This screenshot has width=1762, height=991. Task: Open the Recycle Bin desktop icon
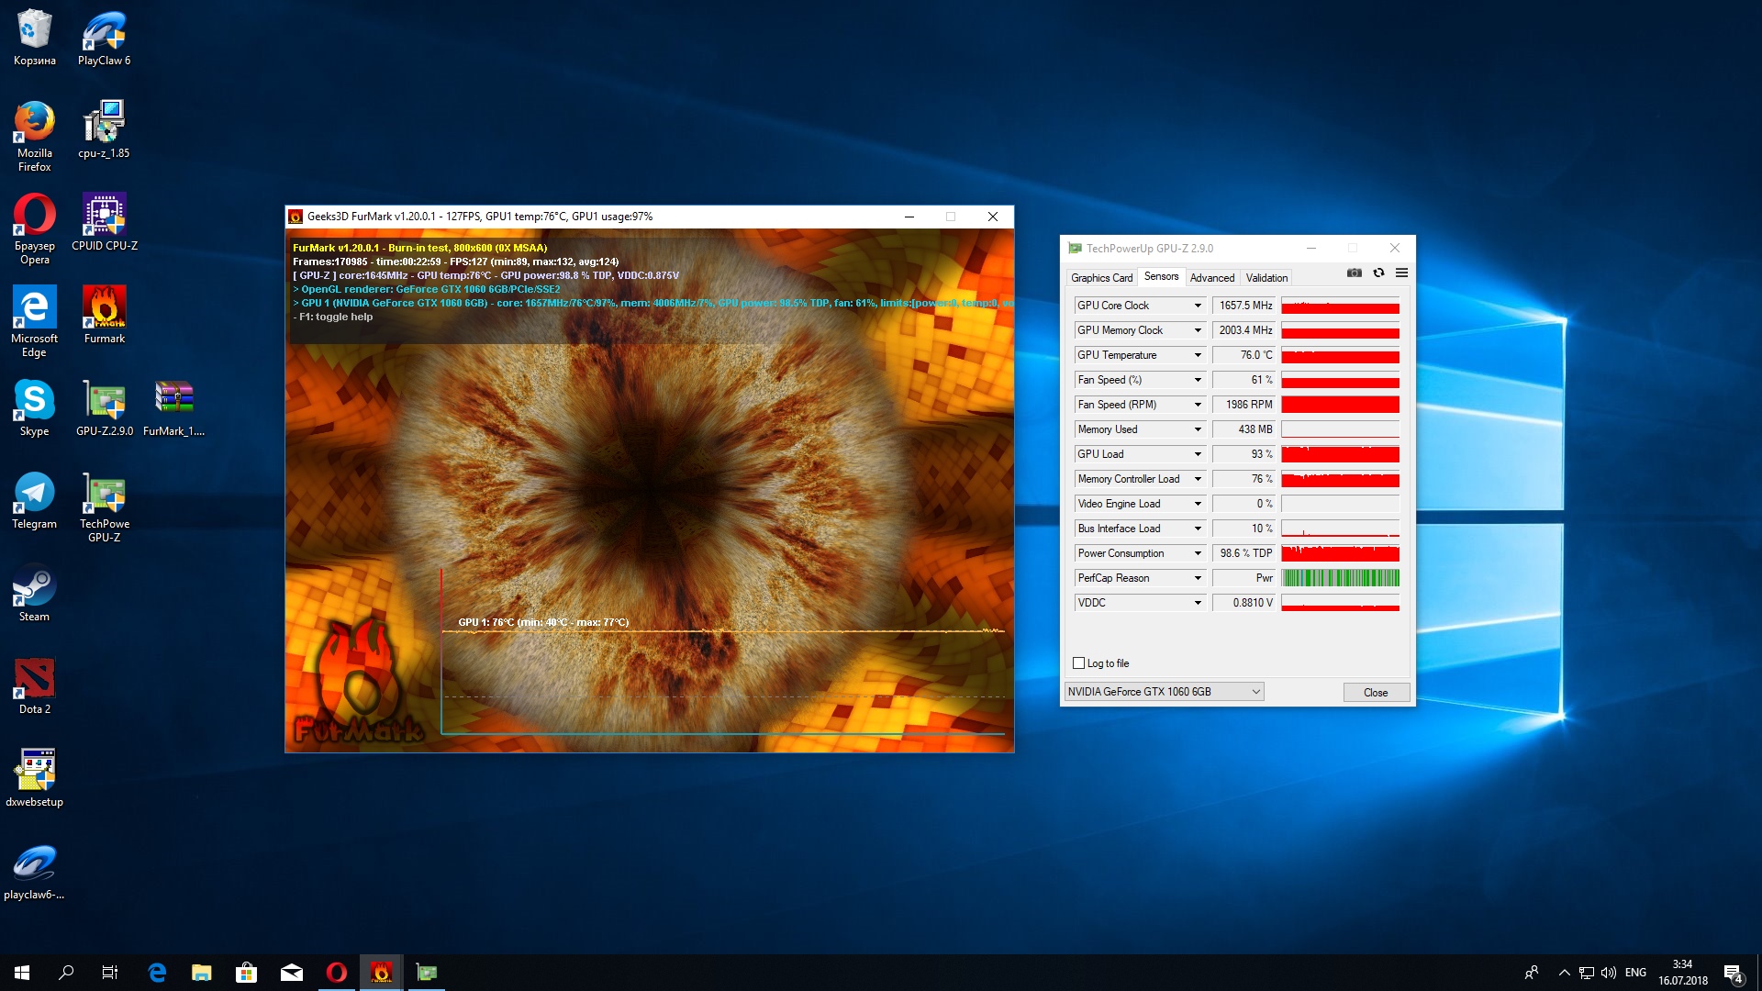tap(34, 38)
